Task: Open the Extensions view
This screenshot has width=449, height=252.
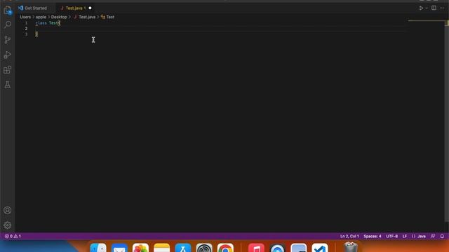Action: 8,70
